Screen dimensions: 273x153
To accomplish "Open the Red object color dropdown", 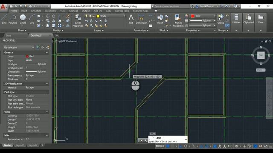I will [x=214, y=16].
